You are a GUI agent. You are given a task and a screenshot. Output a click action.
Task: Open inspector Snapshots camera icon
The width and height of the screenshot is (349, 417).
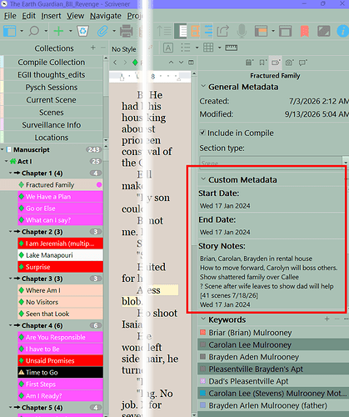pos(289,63)
